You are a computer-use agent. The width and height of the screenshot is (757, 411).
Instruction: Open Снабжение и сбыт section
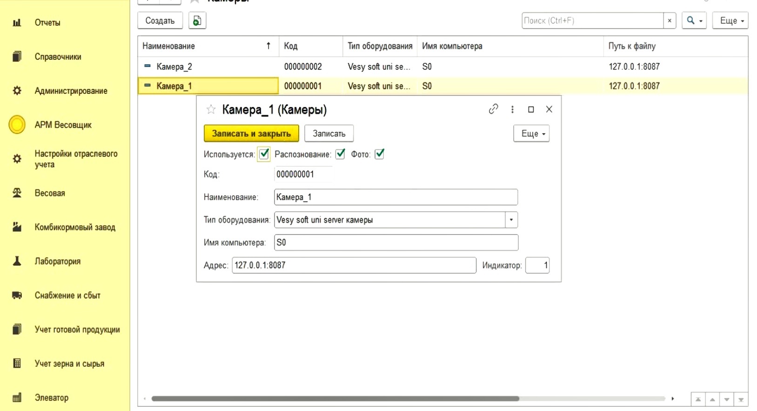pyautogui.click(x=67, y=295)
